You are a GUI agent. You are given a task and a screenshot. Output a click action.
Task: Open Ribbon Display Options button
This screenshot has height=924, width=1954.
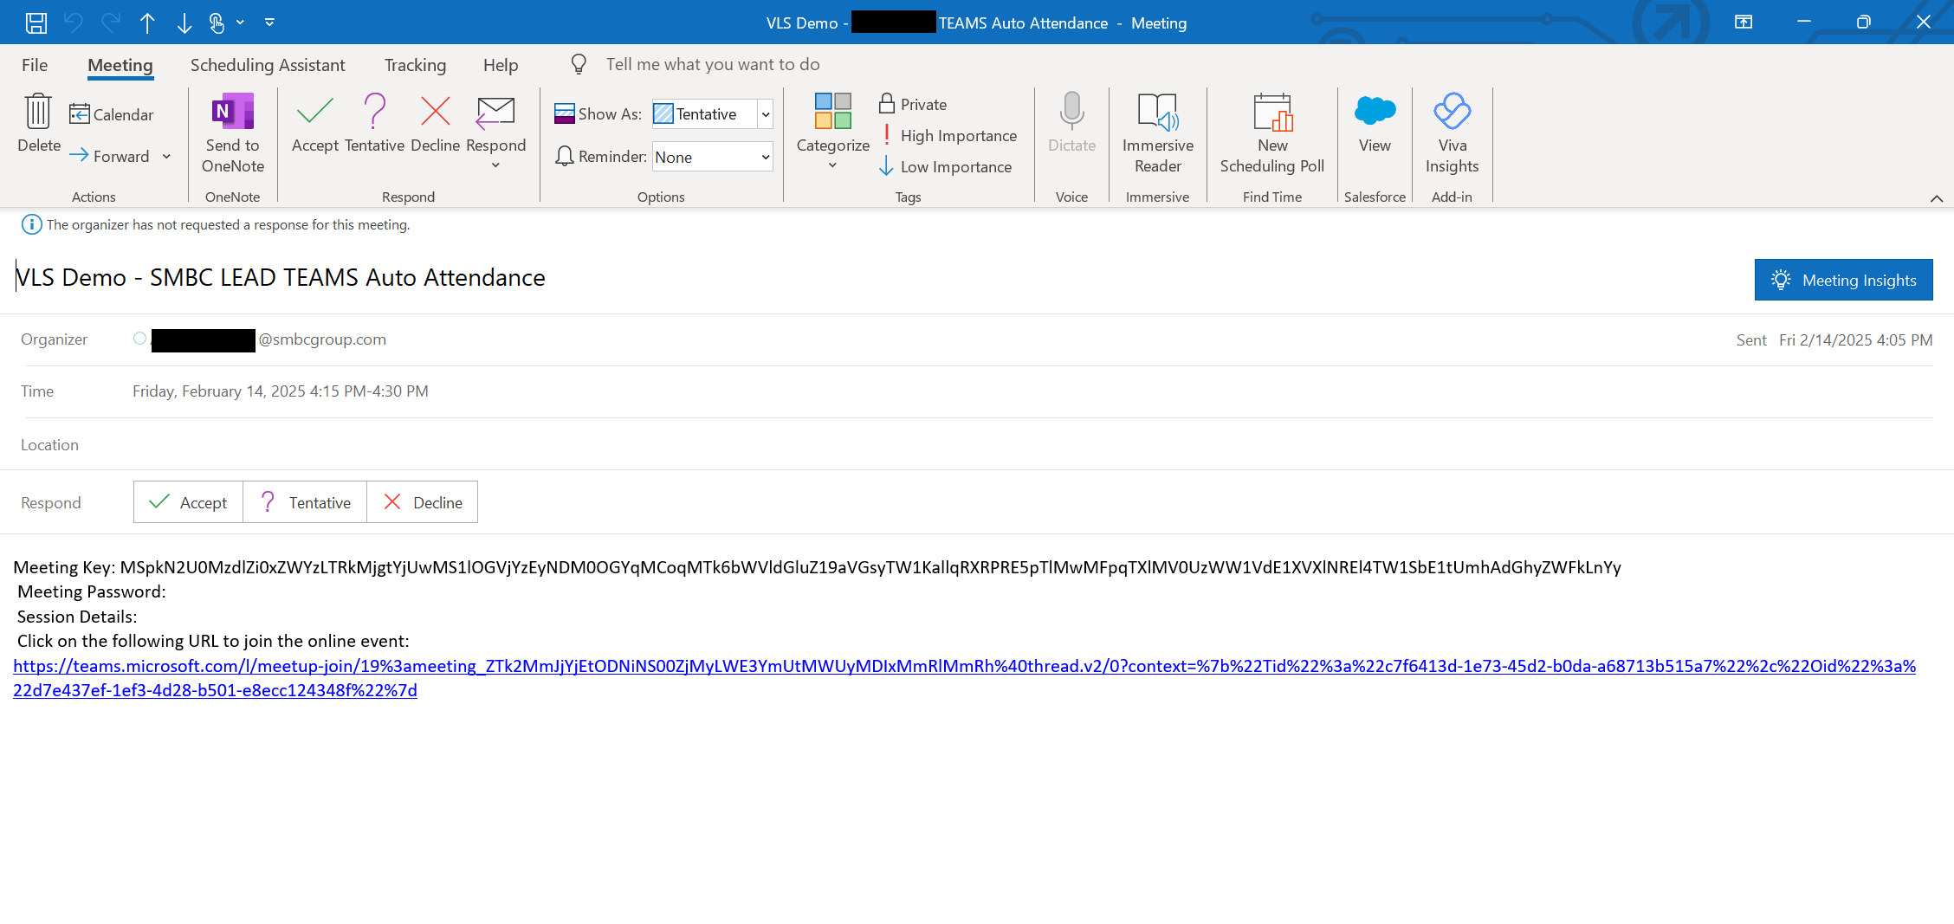(1744, 23)
